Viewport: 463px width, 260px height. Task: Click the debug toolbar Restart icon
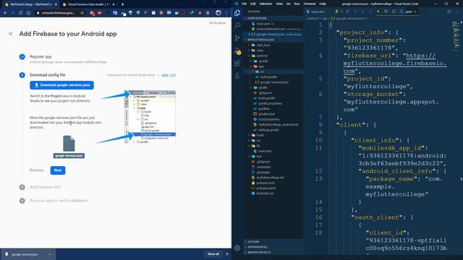coord(386,12)
